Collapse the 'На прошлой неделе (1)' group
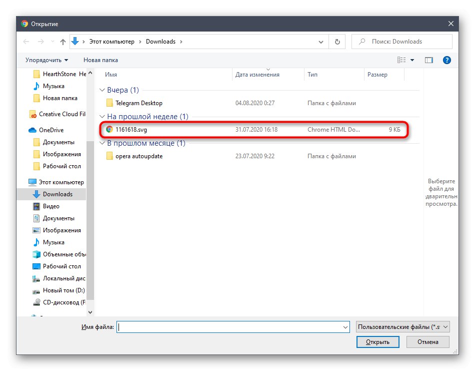Viewport: 475px width, 371px height. click(102, 117)
